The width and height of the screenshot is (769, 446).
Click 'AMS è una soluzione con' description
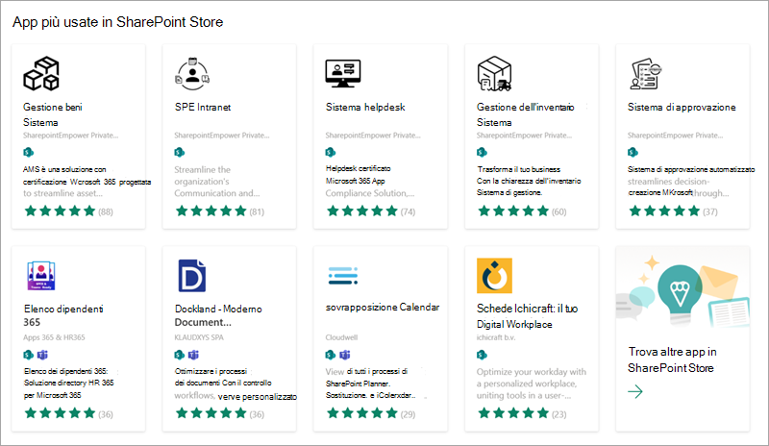coord(64,169)
